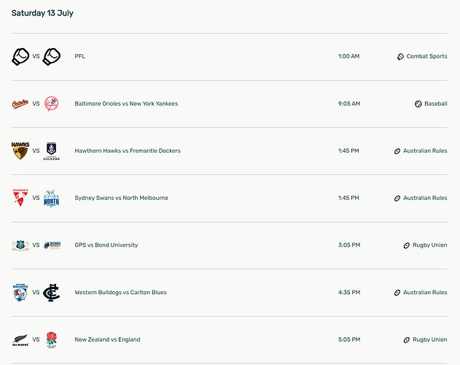Open Sydney Swans vs North Melbourne match
Viewport: 460px width, 365px height.
click(121, 198)
